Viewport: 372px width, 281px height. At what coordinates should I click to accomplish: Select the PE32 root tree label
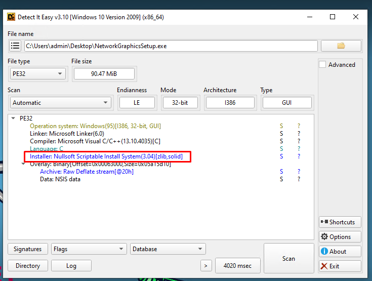click(x=26, y=118)
